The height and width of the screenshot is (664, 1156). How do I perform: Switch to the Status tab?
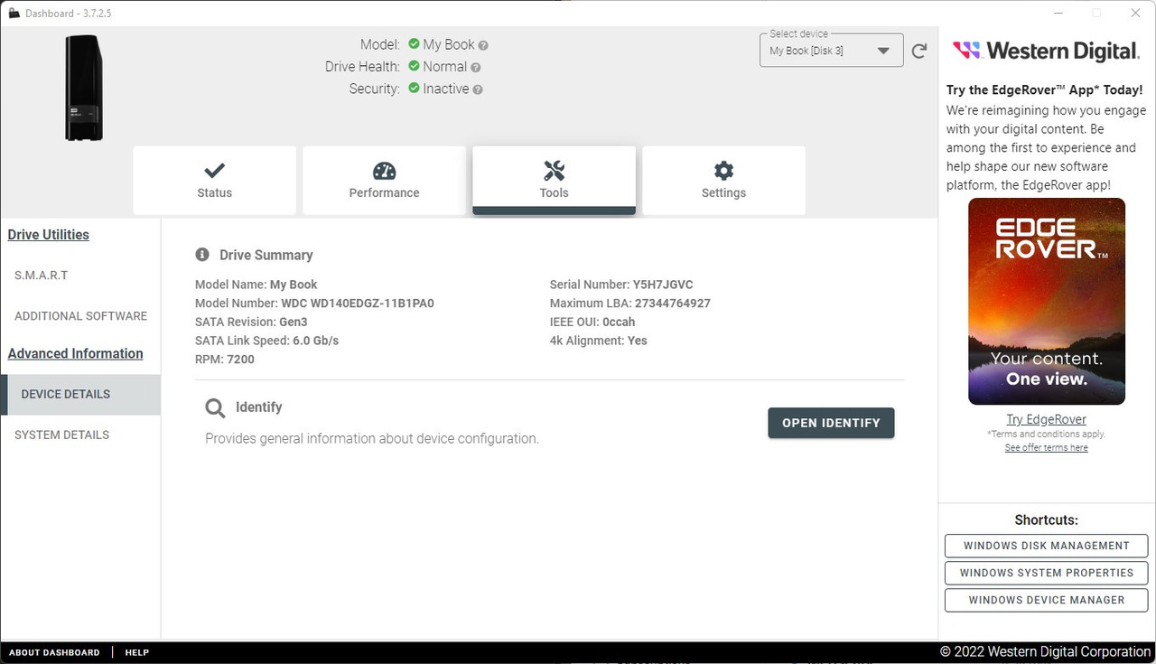pyautogui.click(x=215, y=180)
